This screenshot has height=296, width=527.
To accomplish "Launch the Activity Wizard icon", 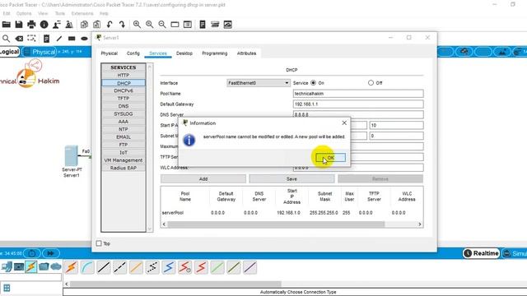I will [x=57, y=25].
